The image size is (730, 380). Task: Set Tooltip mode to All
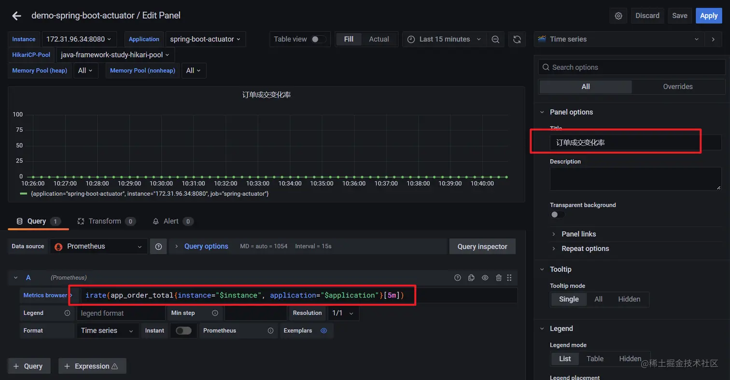tap(598, 299)
